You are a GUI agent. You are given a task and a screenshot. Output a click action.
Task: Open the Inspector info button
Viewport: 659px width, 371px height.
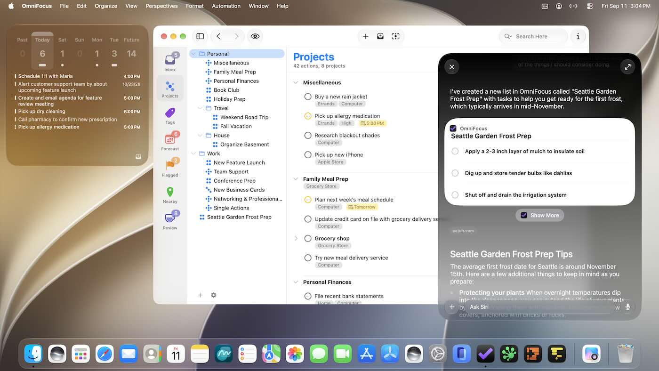[578, 36]
